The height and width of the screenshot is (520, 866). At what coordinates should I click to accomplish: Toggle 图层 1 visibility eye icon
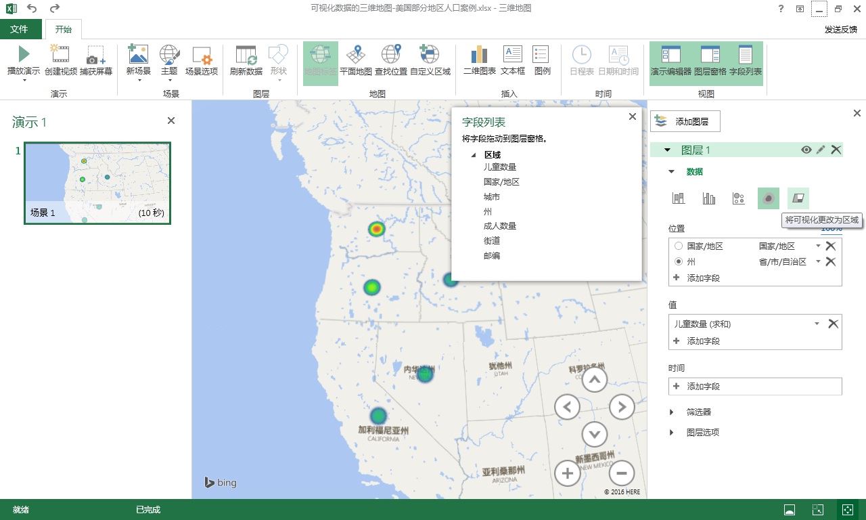[806, 150]
